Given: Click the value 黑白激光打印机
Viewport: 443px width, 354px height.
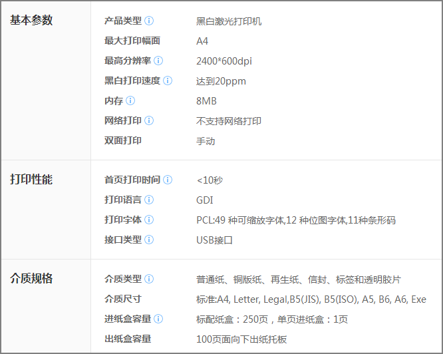Looking at the screenshot, I should (229, 21).
